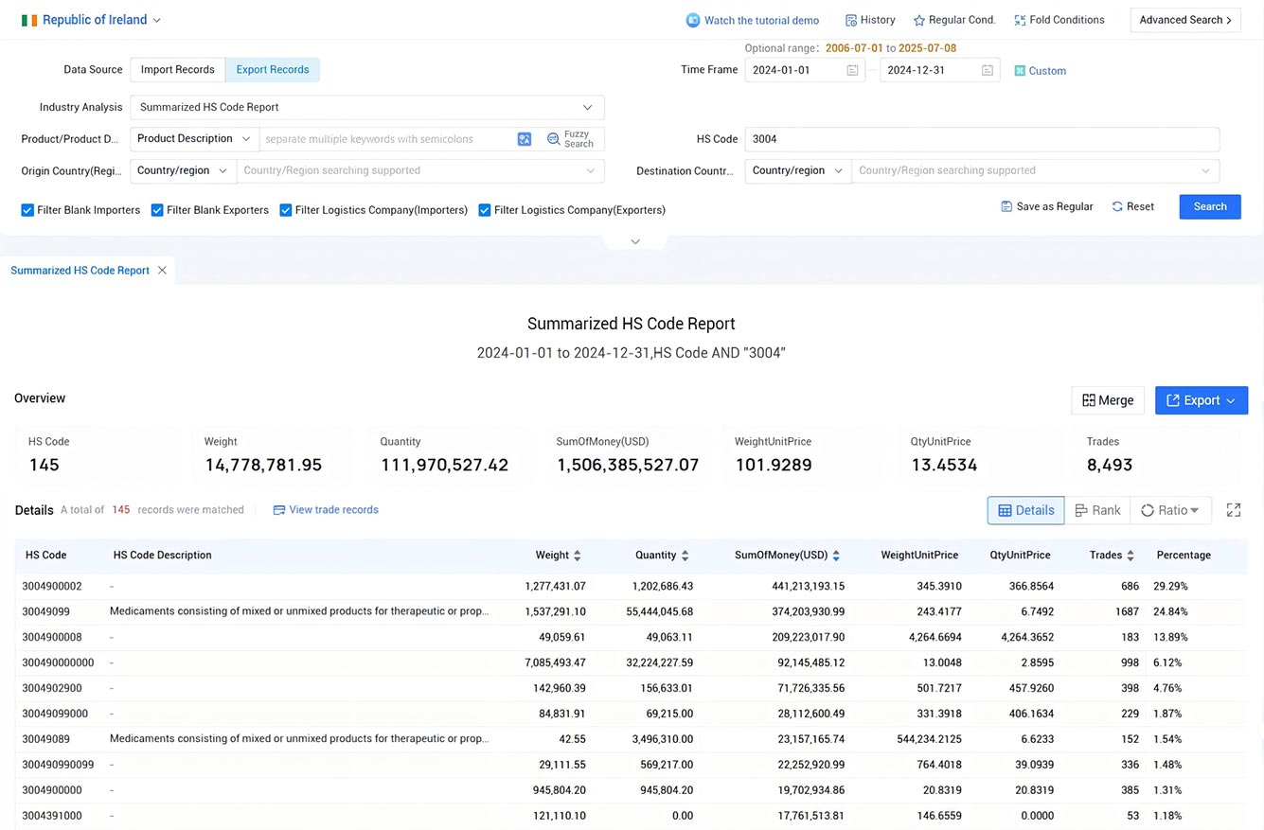The height and width of the screenshot is (830, 1264).
Task: Switch to Details view
Action: [1026, 510]
